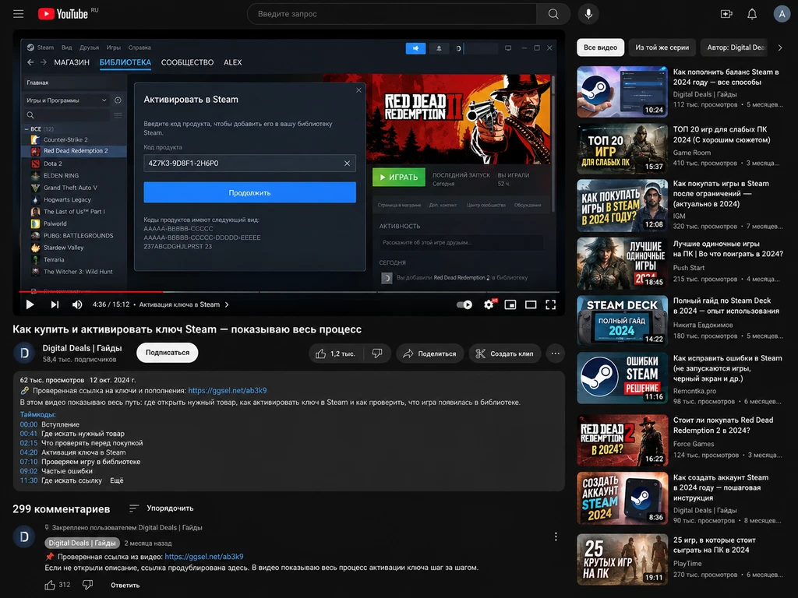Screen dimensions: 798x598
Task: Expand current chapter Активация ключа в Steam
Action: pos(184,304)
